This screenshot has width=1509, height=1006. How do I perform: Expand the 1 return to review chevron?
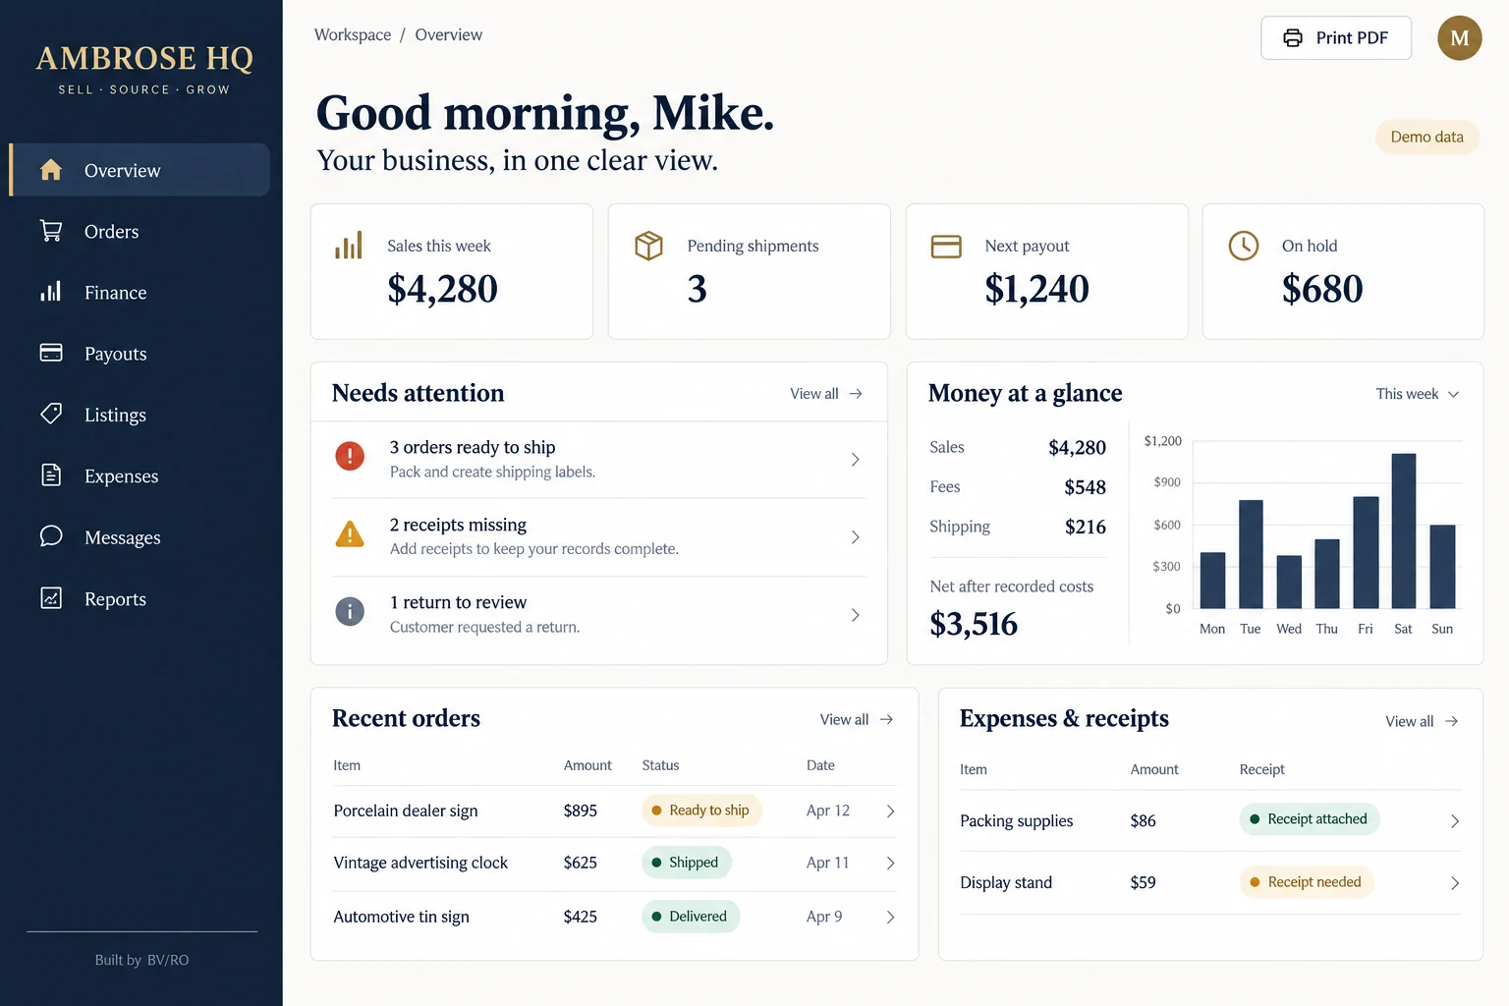[x=856, y=615]
